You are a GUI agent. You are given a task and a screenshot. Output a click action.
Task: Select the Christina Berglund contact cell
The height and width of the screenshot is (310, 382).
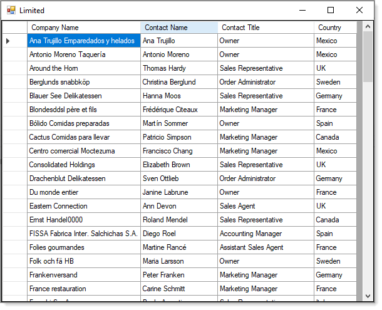(x=179, y=82)
